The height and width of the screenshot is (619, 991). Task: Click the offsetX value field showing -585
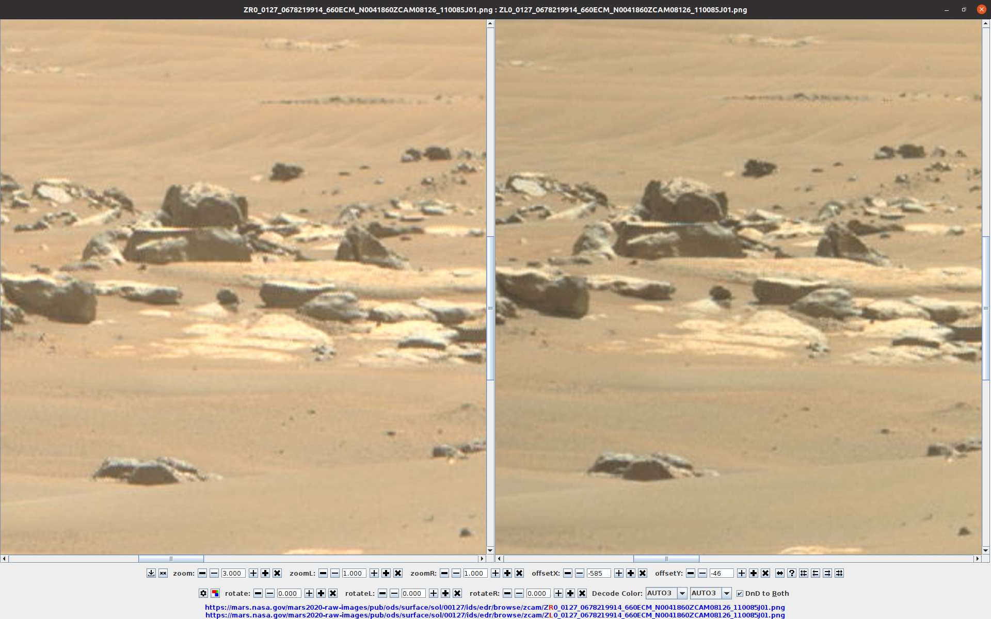pyautogui.click(x=598, y=573)
